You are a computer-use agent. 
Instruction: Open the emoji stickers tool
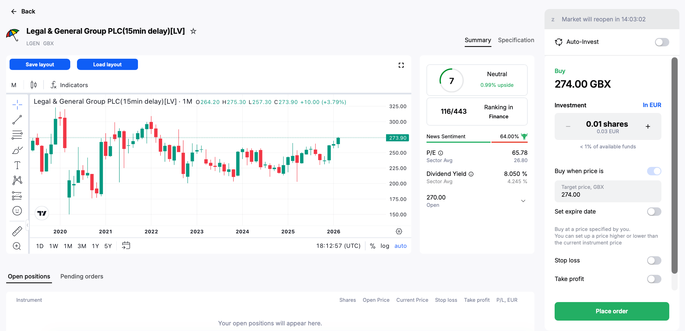pos(17,211)
